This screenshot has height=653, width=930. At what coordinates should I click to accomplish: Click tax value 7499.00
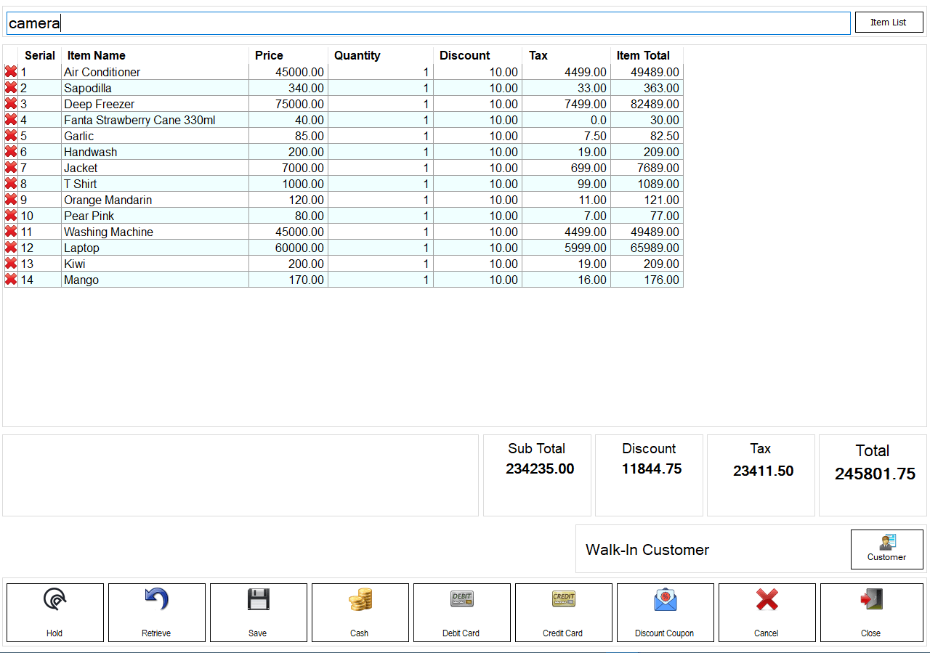pos(567,104)
